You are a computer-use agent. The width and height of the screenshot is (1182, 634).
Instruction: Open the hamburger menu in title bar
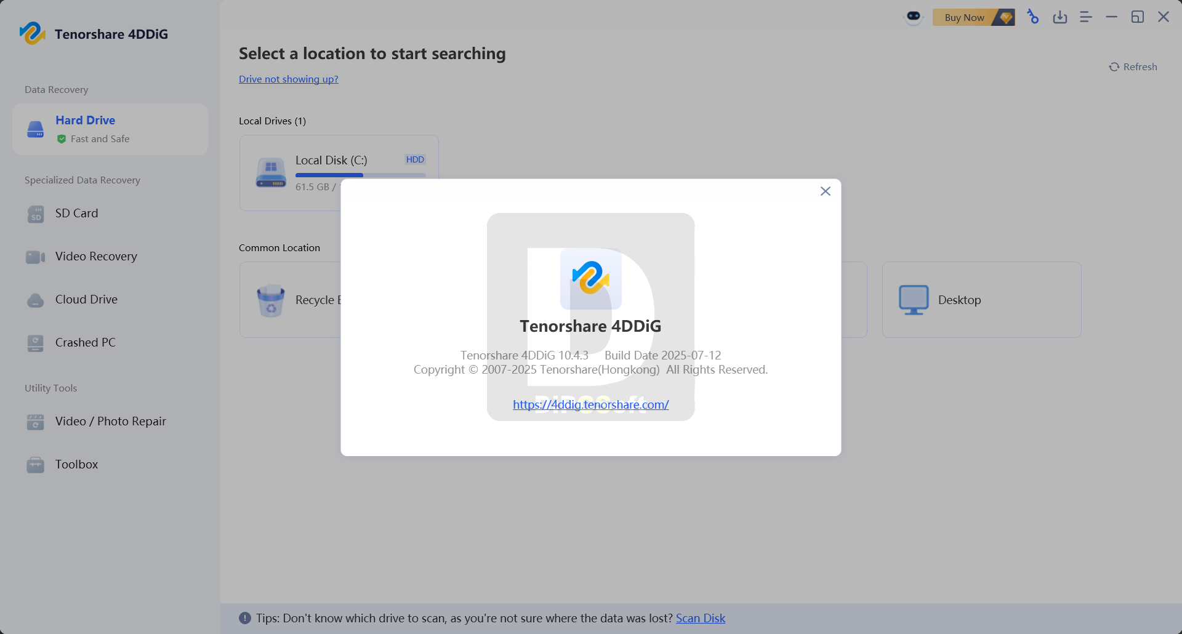pos(1086,17)
